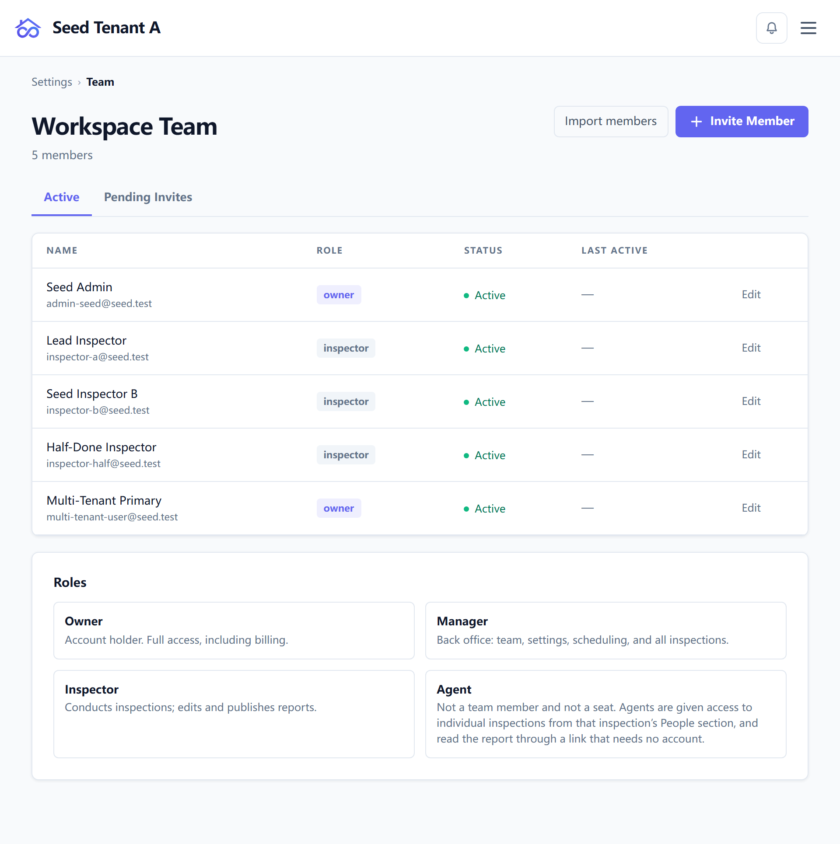Click Multi-Tenant Primary's Active status
The width and height of the screenshot is (840, 844).
click(x=484, y=509)
